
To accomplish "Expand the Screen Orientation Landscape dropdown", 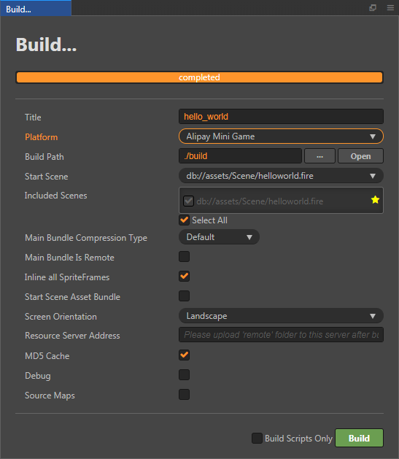I will 281,316.
